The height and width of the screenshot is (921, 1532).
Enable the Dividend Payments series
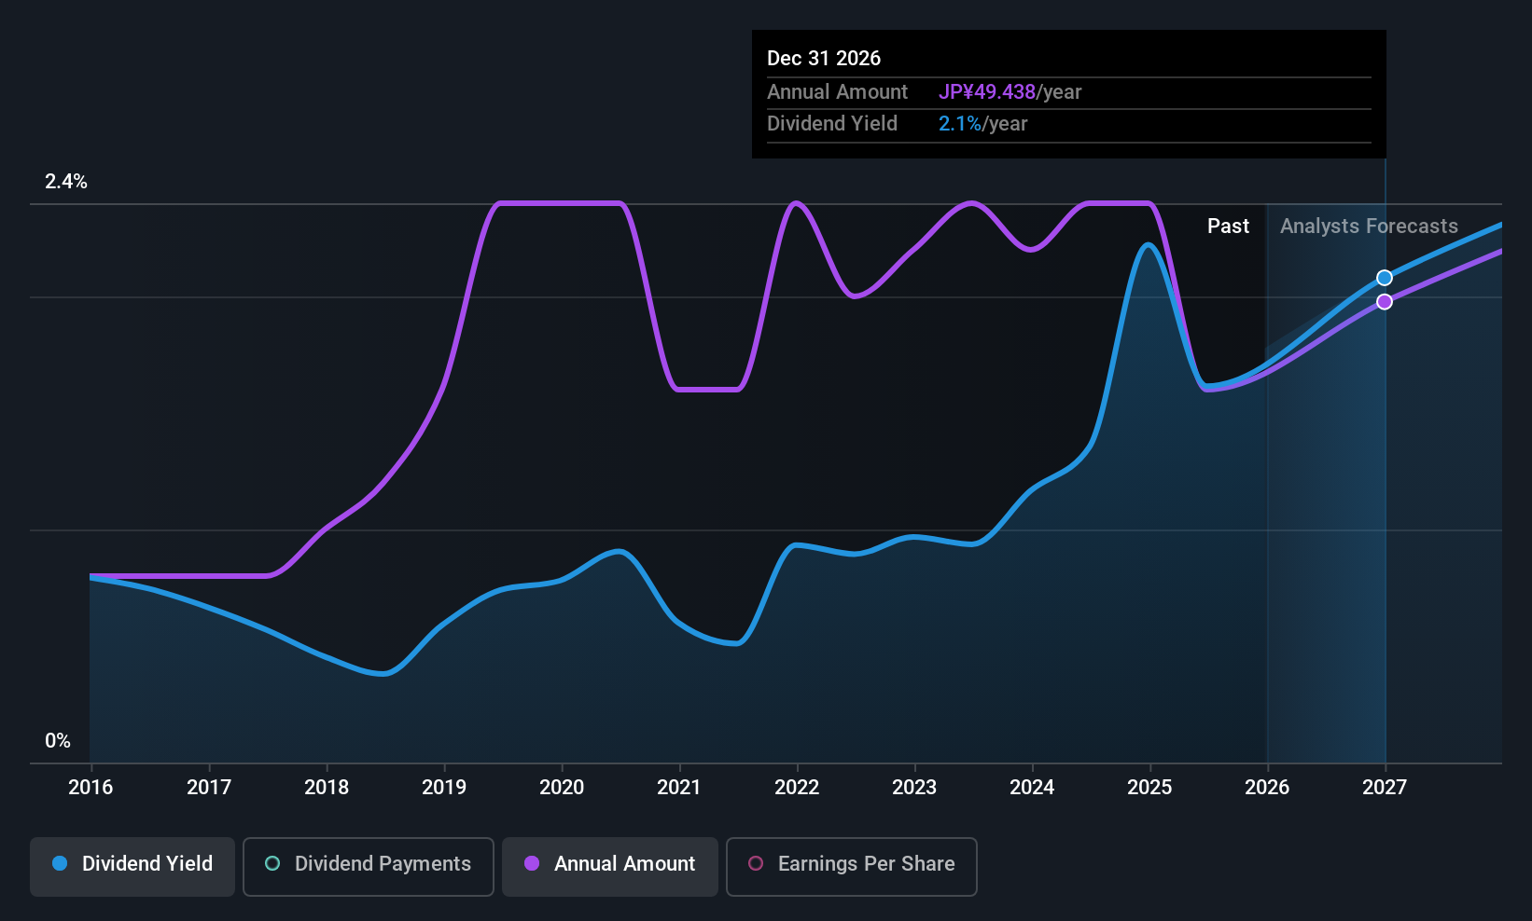(369, 866)
